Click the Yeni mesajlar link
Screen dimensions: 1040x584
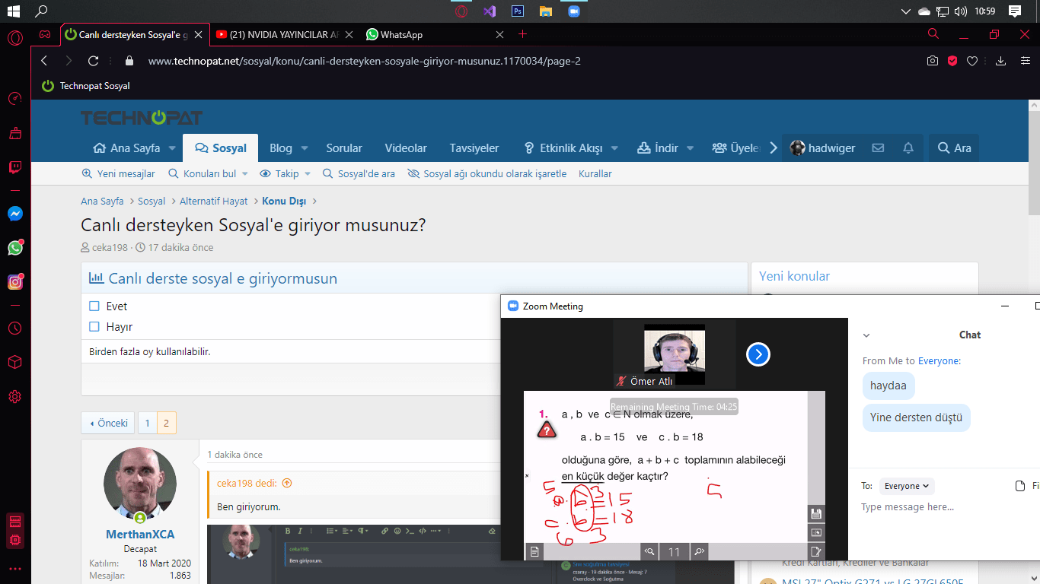(x=118, y=174)
